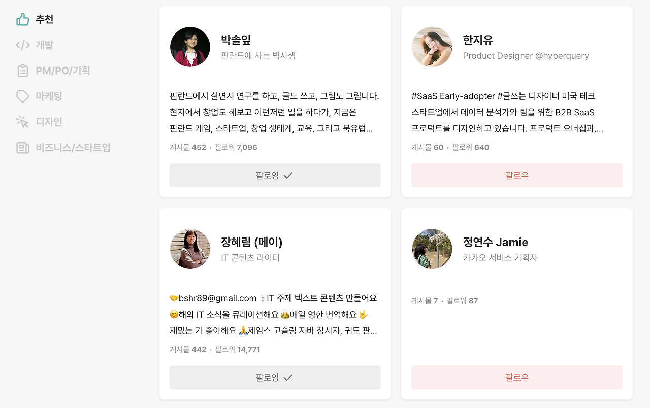Select the 마케팅 category label
Viewport: 650px width, 408px height.
click(x=49, y=96)
